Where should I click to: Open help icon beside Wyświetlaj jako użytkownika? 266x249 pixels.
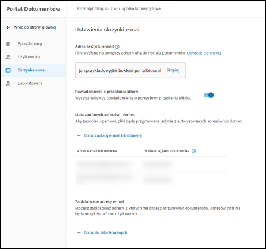[x=194, y=151]
